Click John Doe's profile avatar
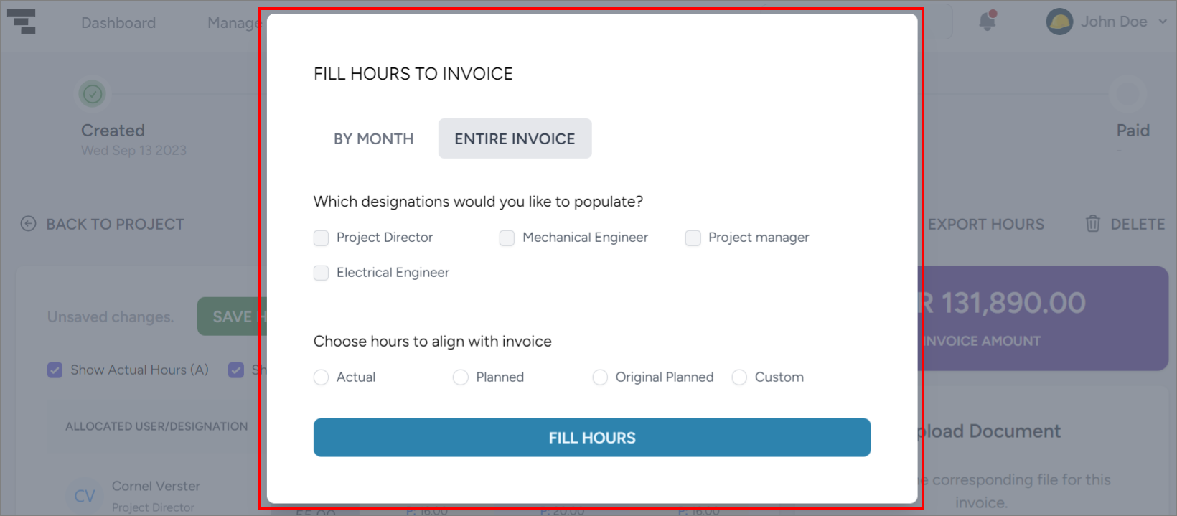Image resolution: width=1177 pixels, height=516 pixels. point(1059,21)
